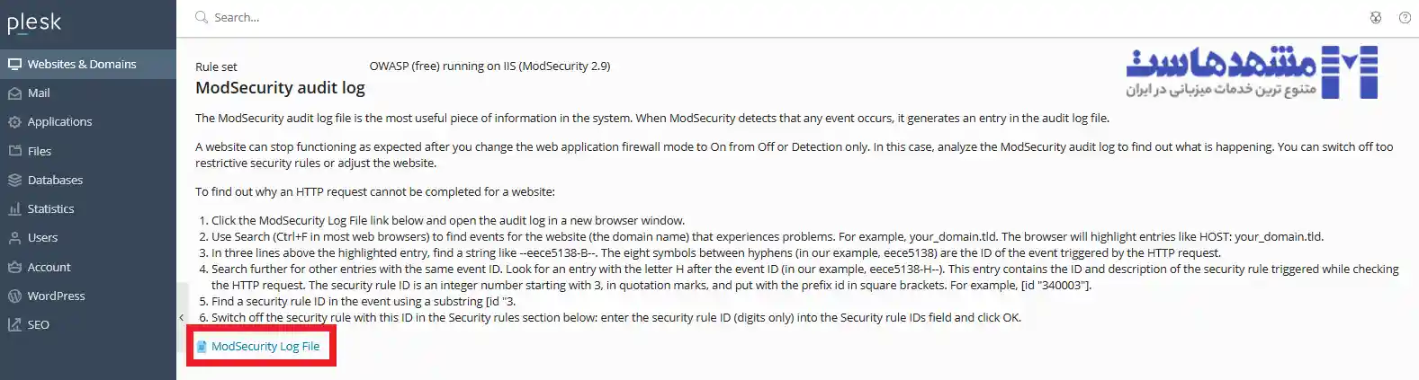Click the owl advisor icon
Screen dimensions: 1419x380
(1375, 18)
